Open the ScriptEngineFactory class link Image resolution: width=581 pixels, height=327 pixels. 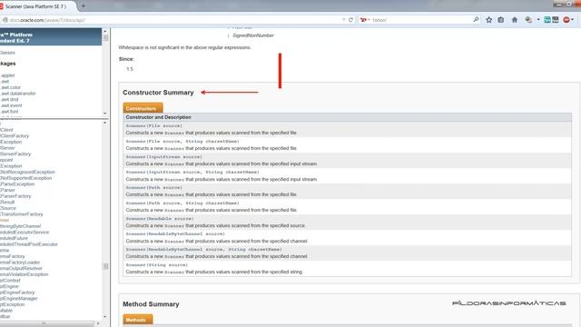17,292
